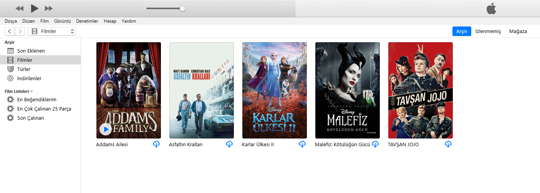Open the Hesap menu

coord(110,21)
